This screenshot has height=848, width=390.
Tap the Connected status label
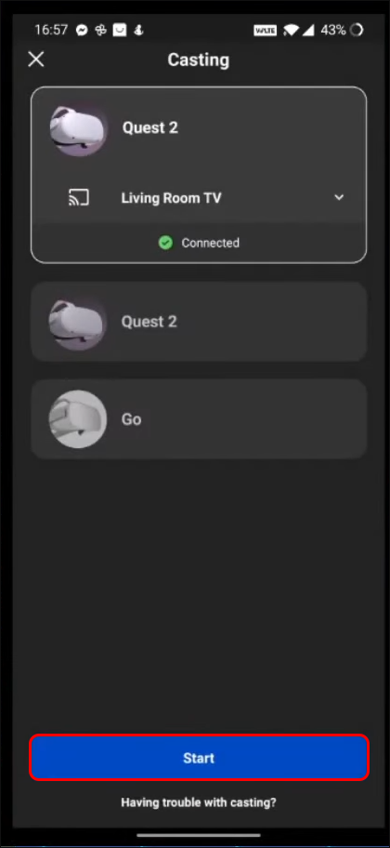pyautogui.click(x=210, y=243)
